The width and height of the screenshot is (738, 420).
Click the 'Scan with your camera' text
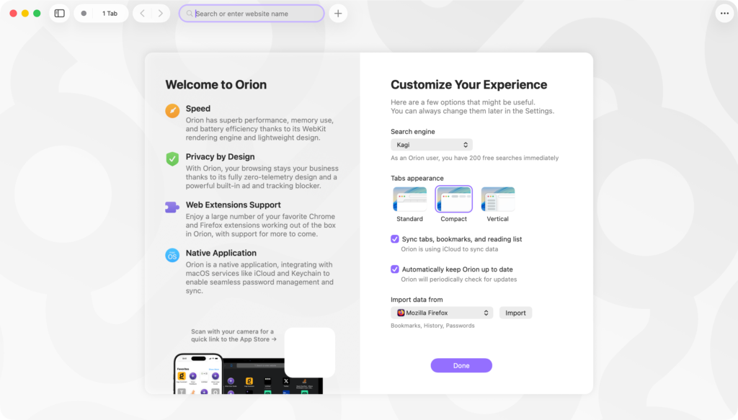click(234, 335)
